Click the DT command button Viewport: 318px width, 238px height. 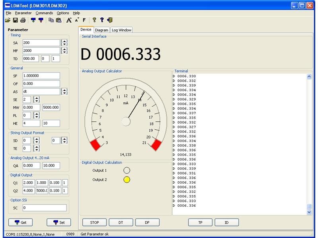[121, 223]
